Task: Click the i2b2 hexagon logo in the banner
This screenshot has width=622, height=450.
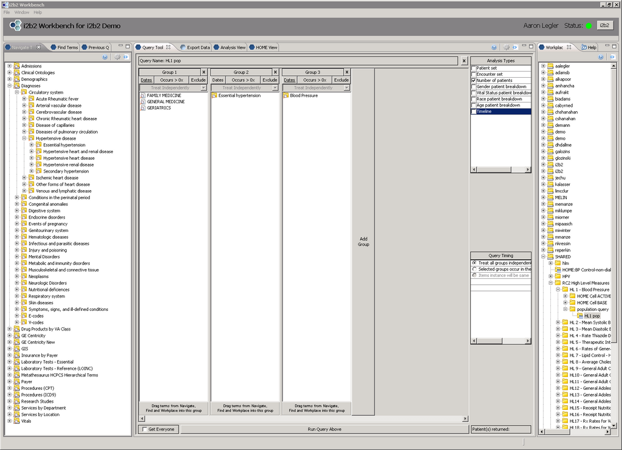Action: click(15, 26)
